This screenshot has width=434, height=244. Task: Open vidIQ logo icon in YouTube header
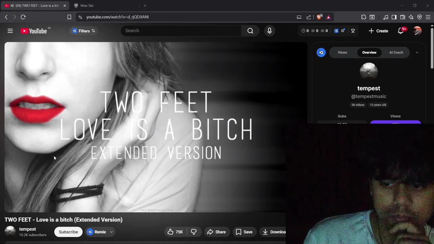[336, 31]
